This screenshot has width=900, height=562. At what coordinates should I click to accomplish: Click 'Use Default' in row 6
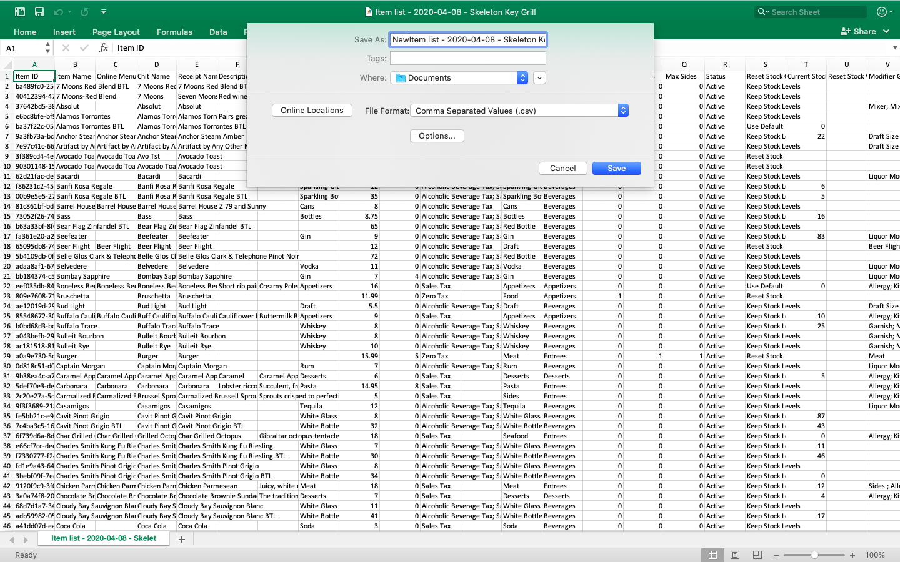765,126
